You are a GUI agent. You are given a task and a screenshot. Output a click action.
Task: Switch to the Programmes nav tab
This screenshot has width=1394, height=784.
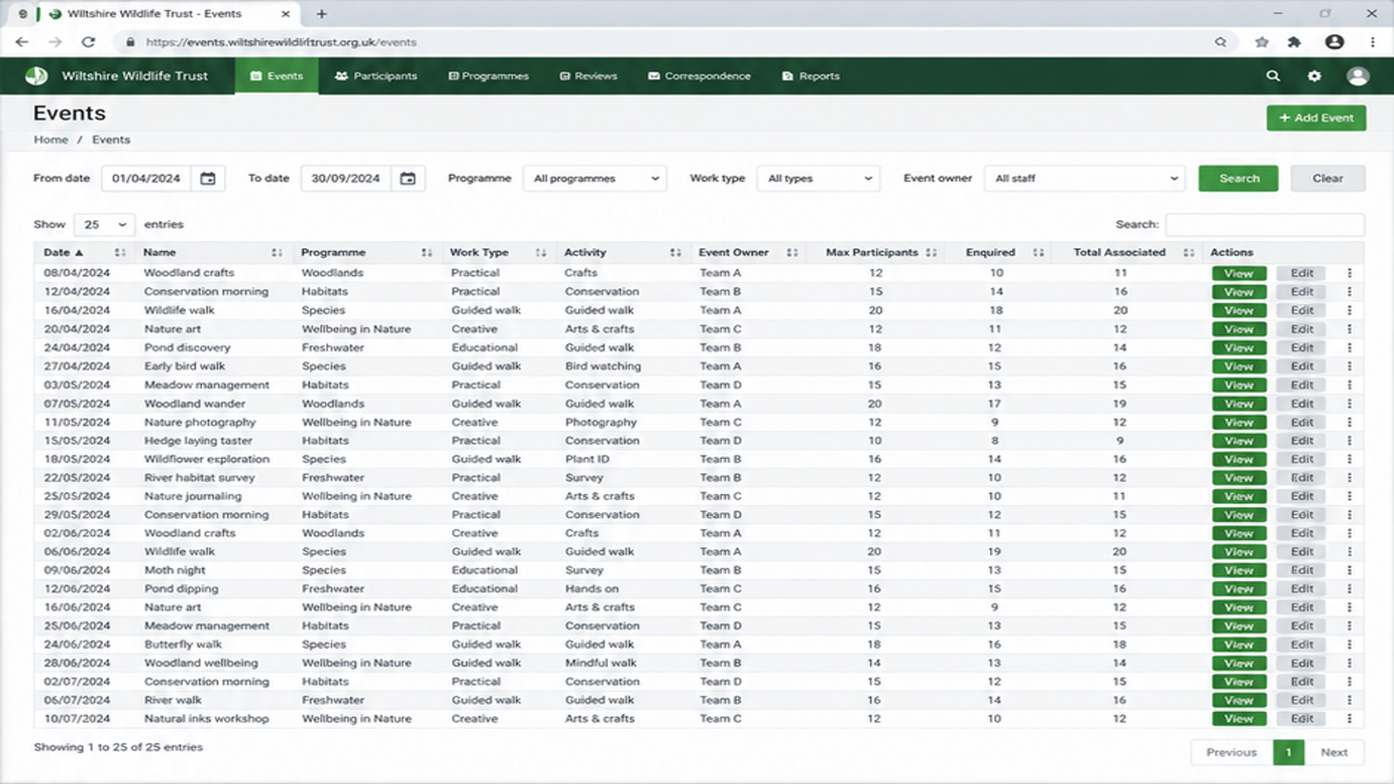click(x=489, y=76)
